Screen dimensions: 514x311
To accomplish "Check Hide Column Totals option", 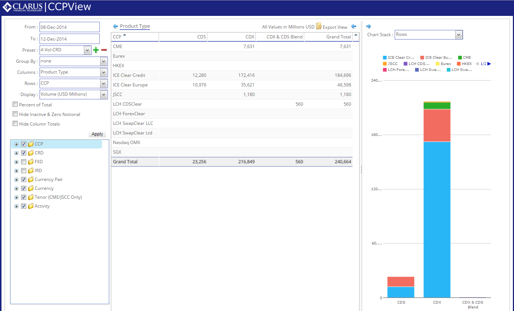I will click(x=15, y=124).
